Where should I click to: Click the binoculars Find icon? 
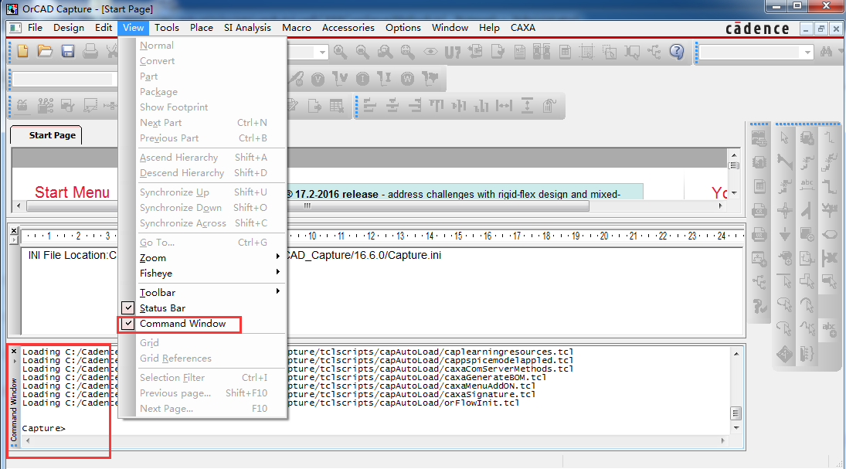coord(826,52)
